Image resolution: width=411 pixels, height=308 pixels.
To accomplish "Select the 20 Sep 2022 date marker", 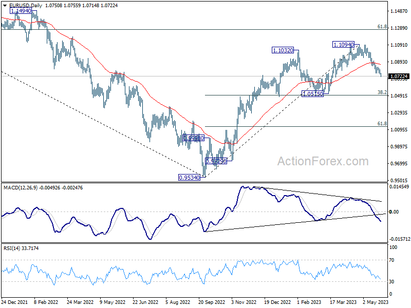I will coord(211,303).
